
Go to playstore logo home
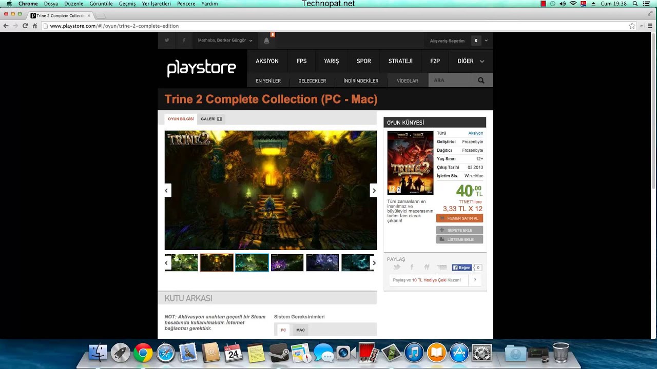tap(202, 68)
